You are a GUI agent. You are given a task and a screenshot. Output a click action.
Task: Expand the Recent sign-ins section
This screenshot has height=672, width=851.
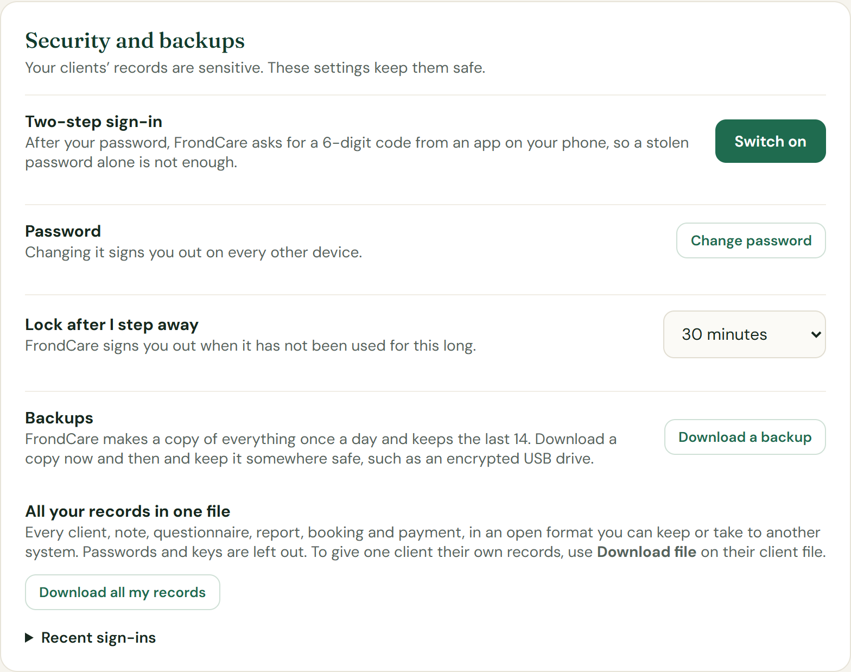(91, 637)
